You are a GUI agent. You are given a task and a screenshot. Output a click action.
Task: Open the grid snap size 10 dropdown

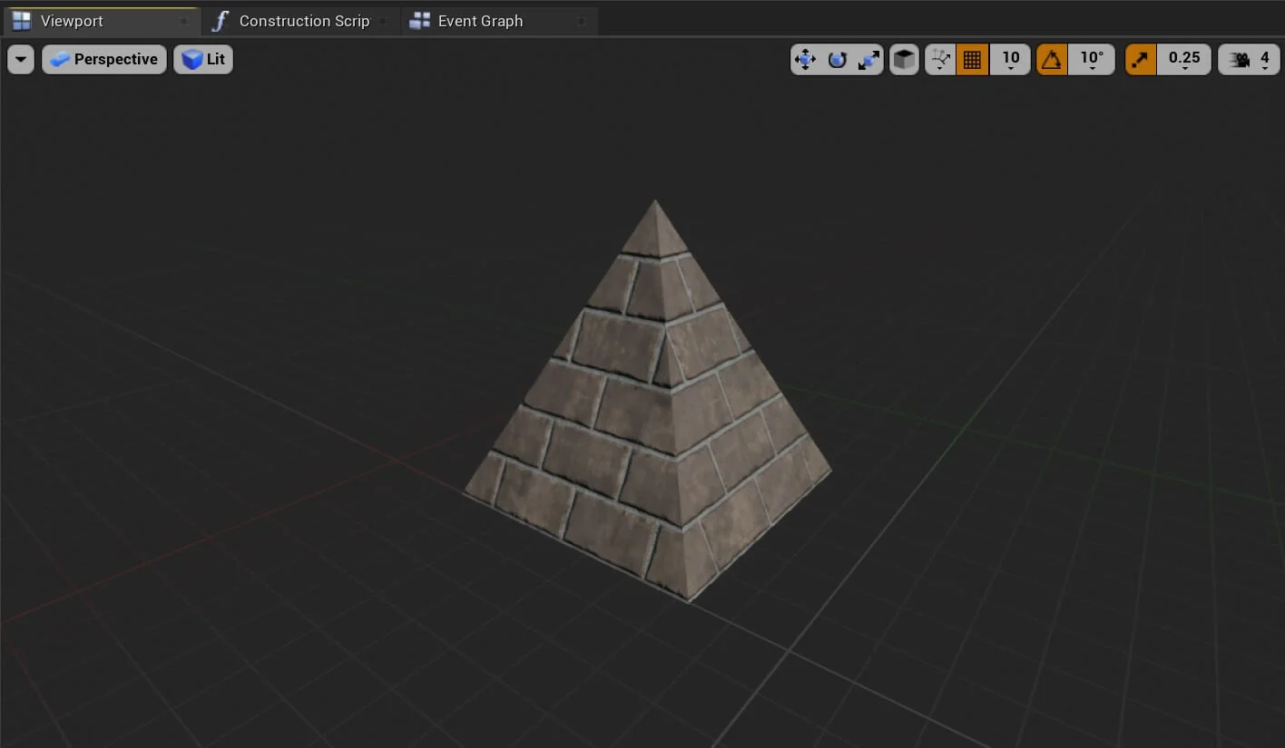(x=1010, y=60)
